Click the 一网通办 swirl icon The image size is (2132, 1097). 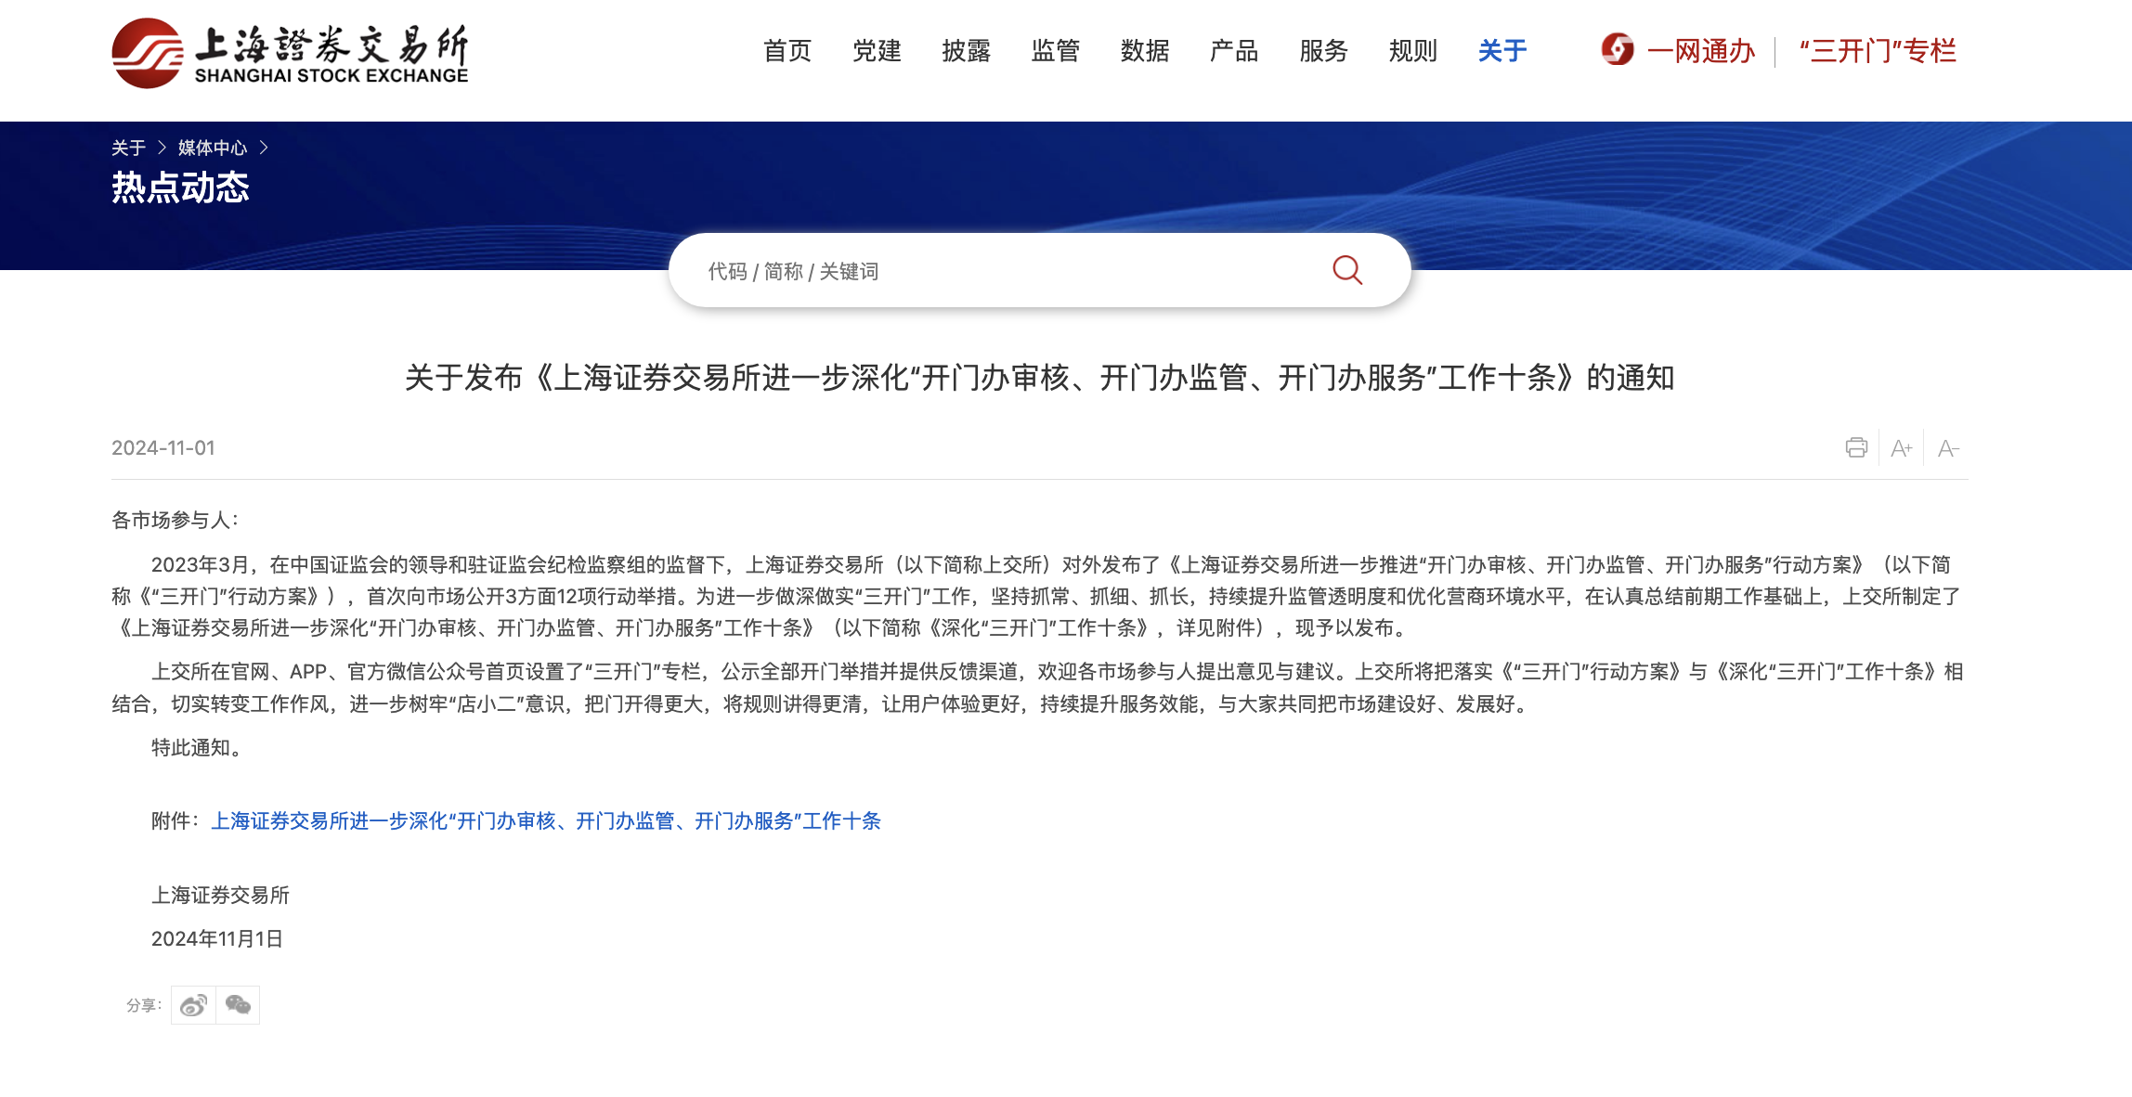1618,49
